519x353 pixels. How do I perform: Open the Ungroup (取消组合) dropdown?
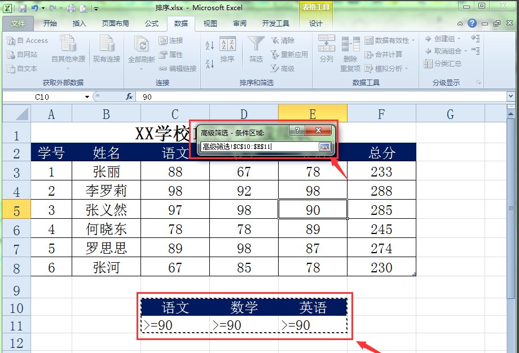tap(446, 51)
